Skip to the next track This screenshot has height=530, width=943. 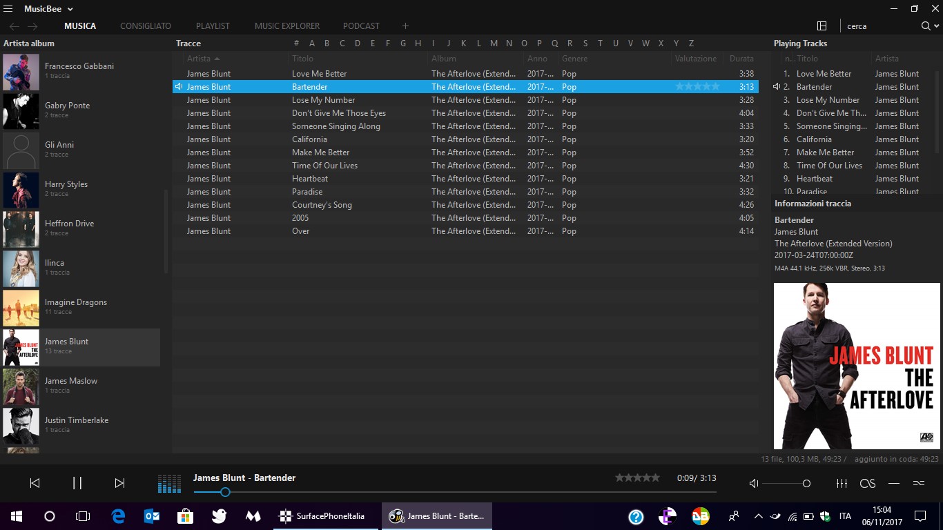coord(119,483)
